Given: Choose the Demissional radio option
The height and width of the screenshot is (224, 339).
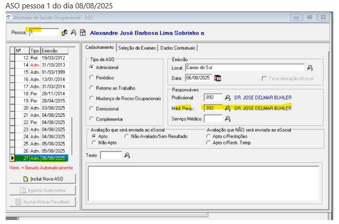Looking at the screenshot, I should pos(92,108).
